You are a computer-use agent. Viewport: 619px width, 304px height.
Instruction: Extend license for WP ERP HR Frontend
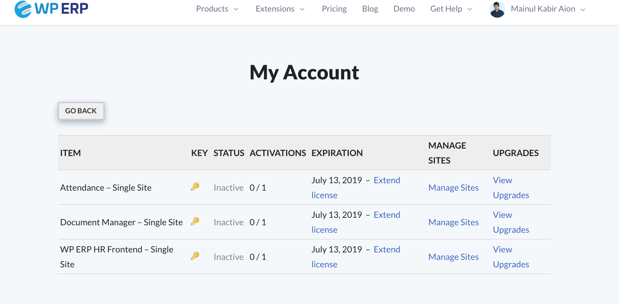[356, 257]
